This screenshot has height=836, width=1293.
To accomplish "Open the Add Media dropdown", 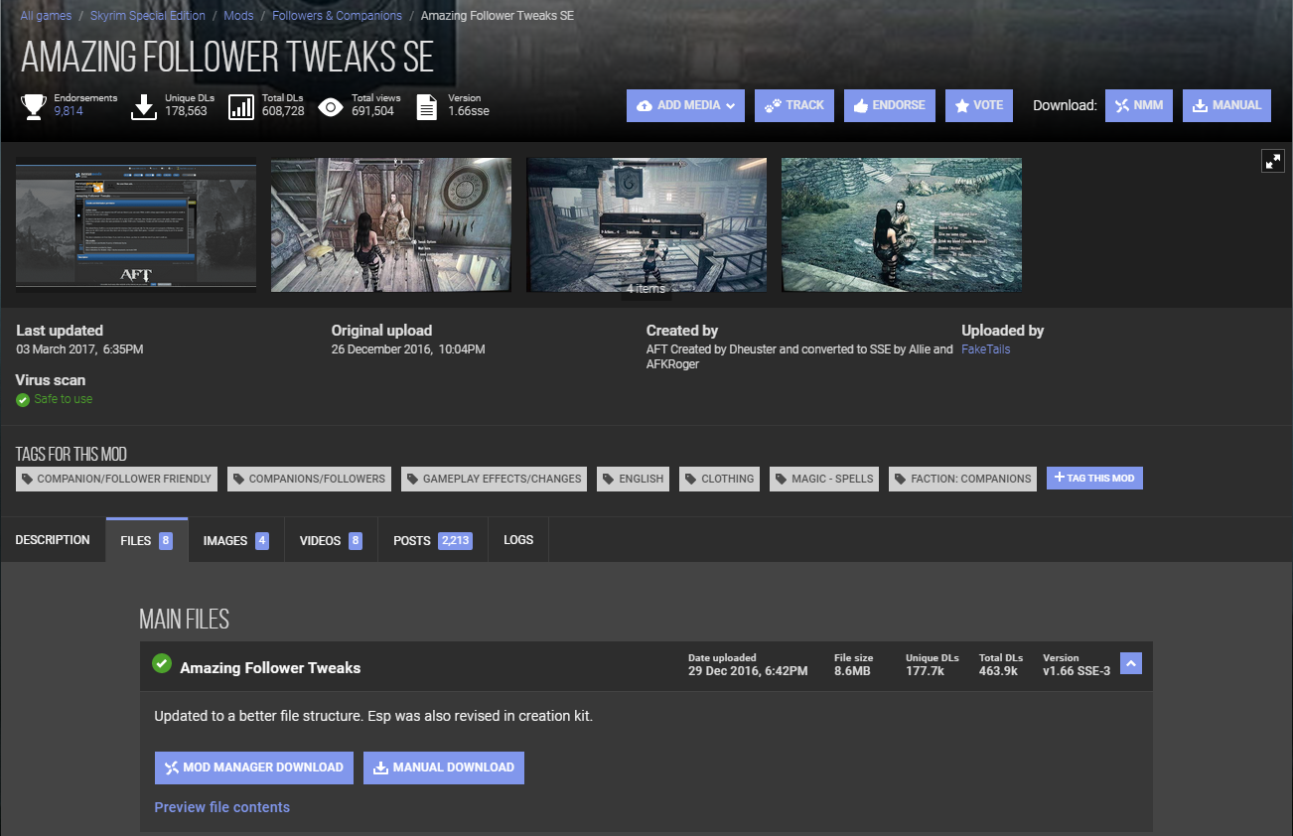I will [x=685, y=105].
